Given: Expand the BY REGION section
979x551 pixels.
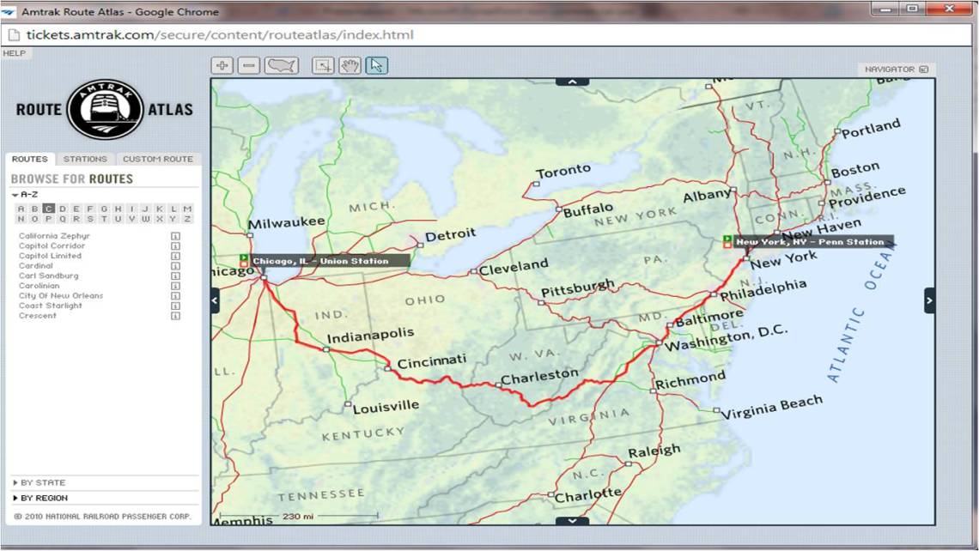Looking at the screenshot, I should [40, 498].
